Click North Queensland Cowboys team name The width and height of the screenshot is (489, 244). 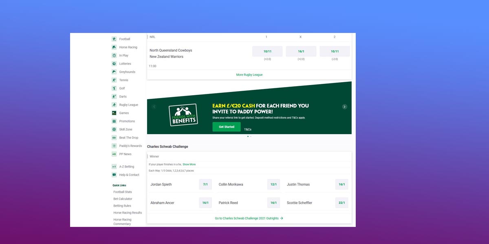click(171, 50)
